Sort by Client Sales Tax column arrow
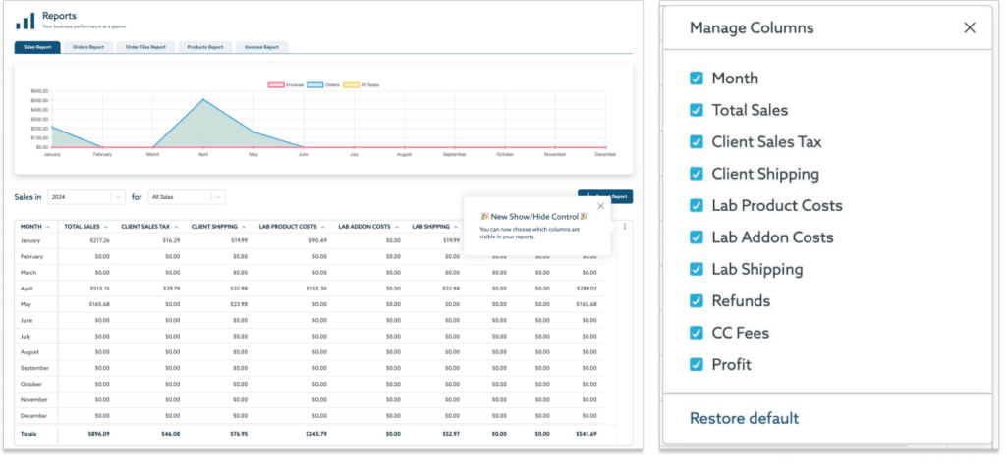1006x474 pixels. [x=176, y=227]
